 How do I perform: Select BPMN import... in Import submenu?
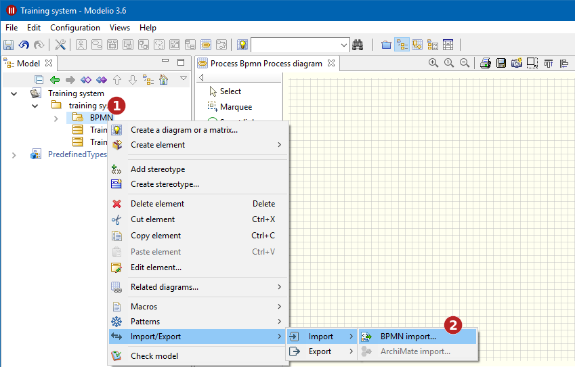[x=417, y=337]
